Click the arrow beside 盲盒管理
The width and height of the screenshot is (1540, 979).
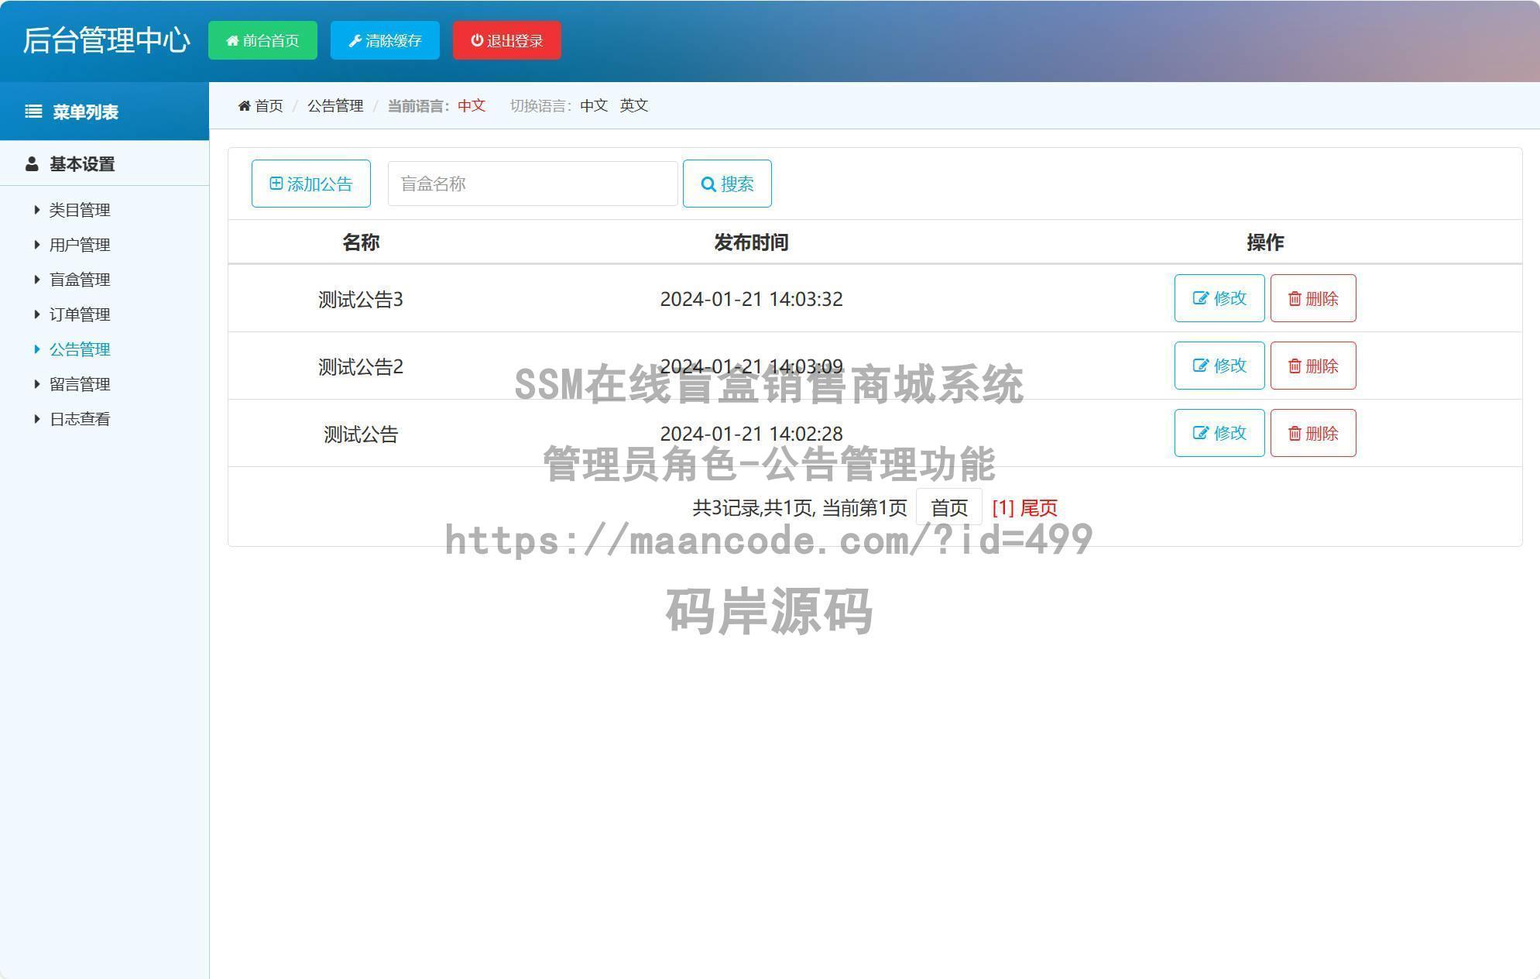tap(37, 279)
